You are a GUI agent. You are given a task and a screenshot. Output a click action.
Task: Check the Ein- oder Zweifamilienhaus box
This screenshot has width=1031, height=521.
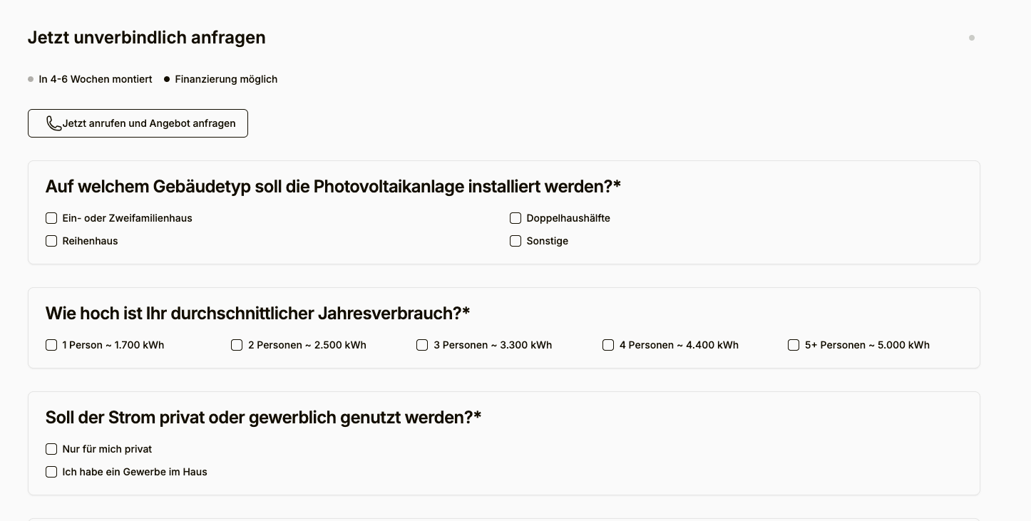pyautogui.click(x=51, y=217)
